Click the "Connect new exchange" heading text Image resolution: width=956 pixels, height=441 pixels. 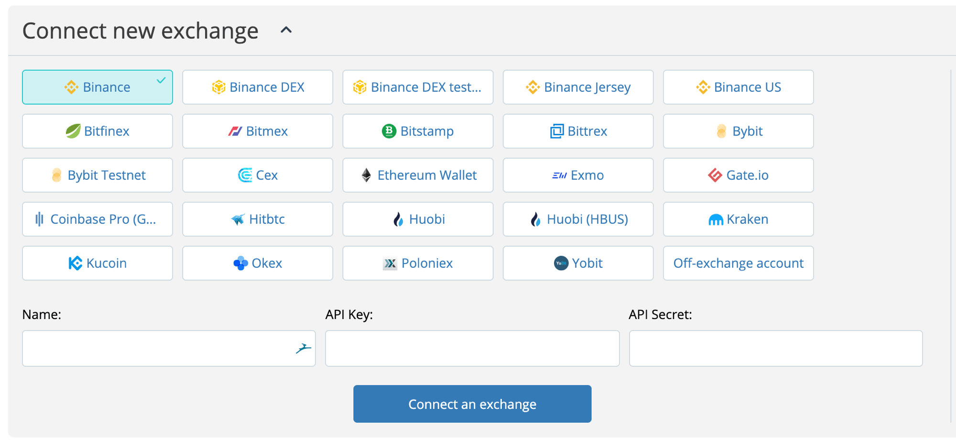141,31
